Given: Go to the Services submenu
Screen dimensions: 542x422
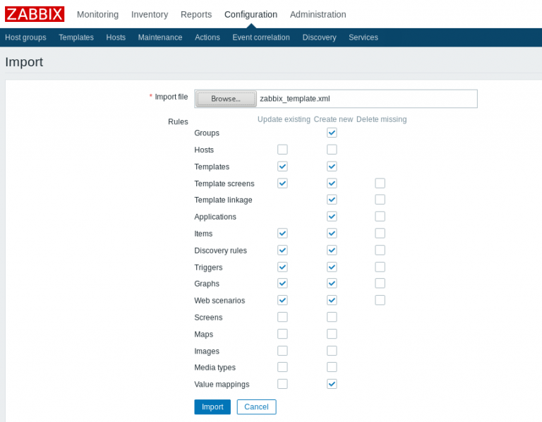Looking at the screenshot, I should click(x=363, y=37).
